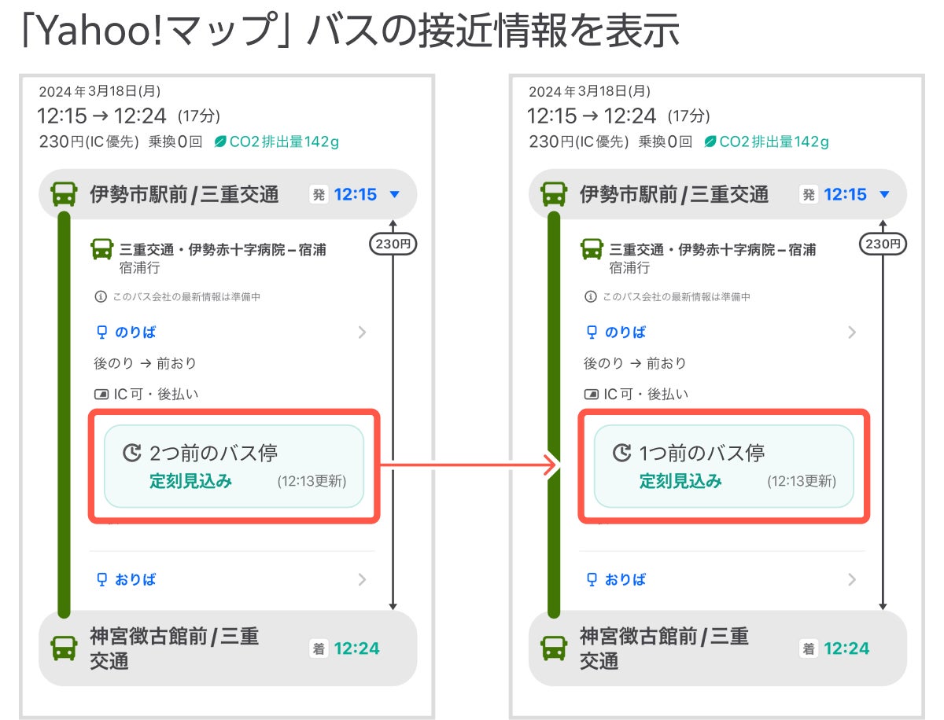This screenshot has height=720, width=944.
Task: Click 230円(IC優先) fare text on the 2つ前 screen
Action: point(89,141)
